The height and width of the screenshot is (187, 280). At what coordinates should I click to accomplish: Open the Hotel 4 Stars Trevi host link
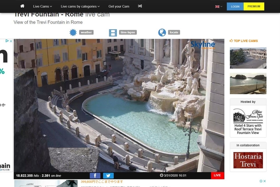[248, 121]
